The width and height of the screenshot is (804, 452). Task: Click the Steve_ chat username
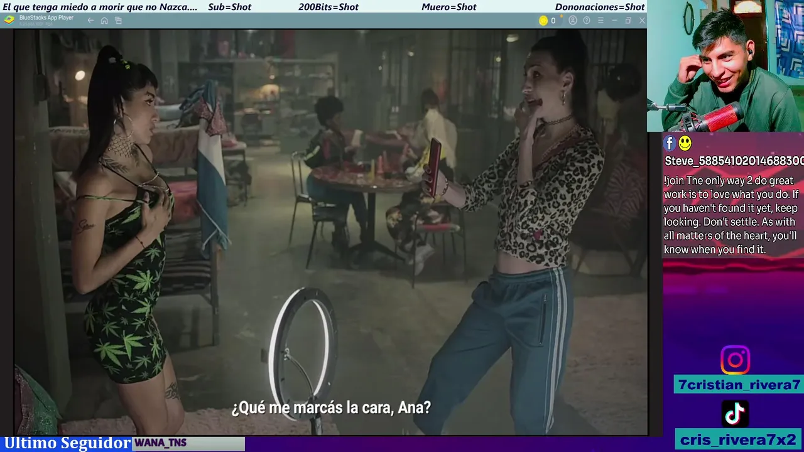[x=734, y=161]
